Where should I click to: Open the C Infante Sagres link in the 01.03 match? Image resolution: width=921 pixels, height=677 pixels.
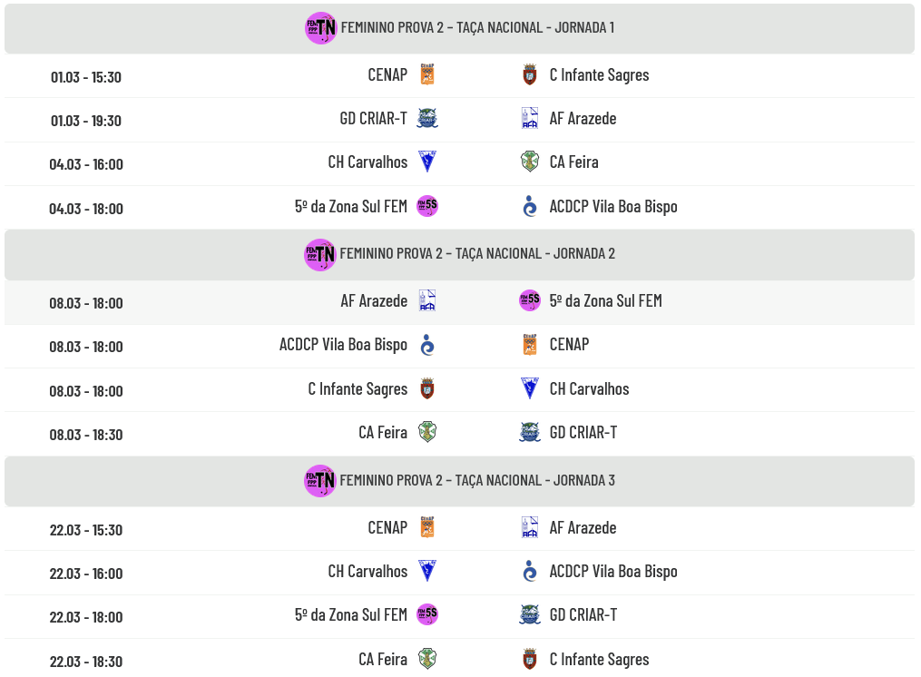pos(599,75)
